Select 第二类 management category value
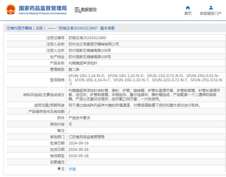Screen dimensions: 226x177 [x=74, y=70]
